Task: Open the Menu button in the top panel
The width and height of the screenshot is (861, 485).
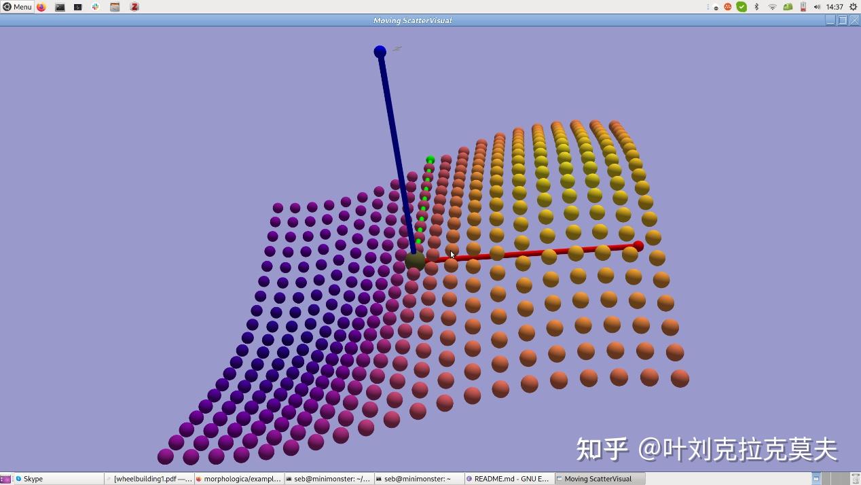Action: (x=17, y=7)
